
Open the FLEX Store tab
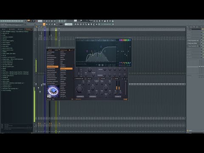click(x=57, y=50)
